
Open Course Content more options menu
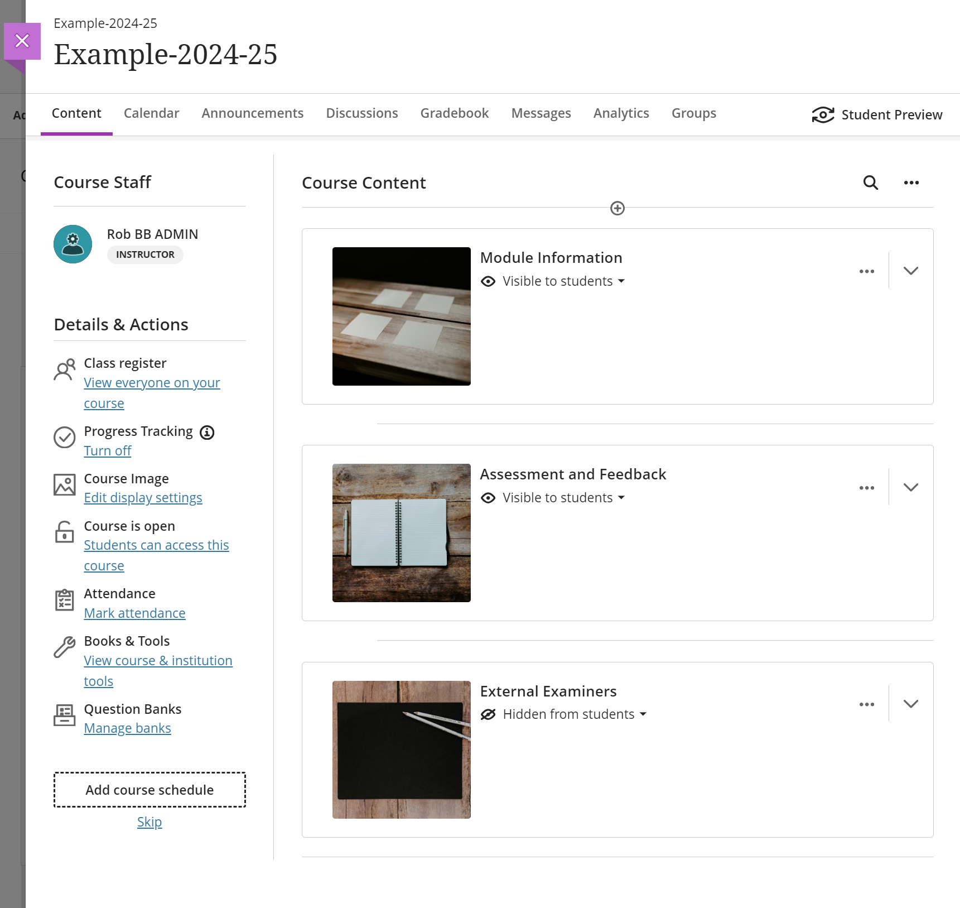coord(911,182)
